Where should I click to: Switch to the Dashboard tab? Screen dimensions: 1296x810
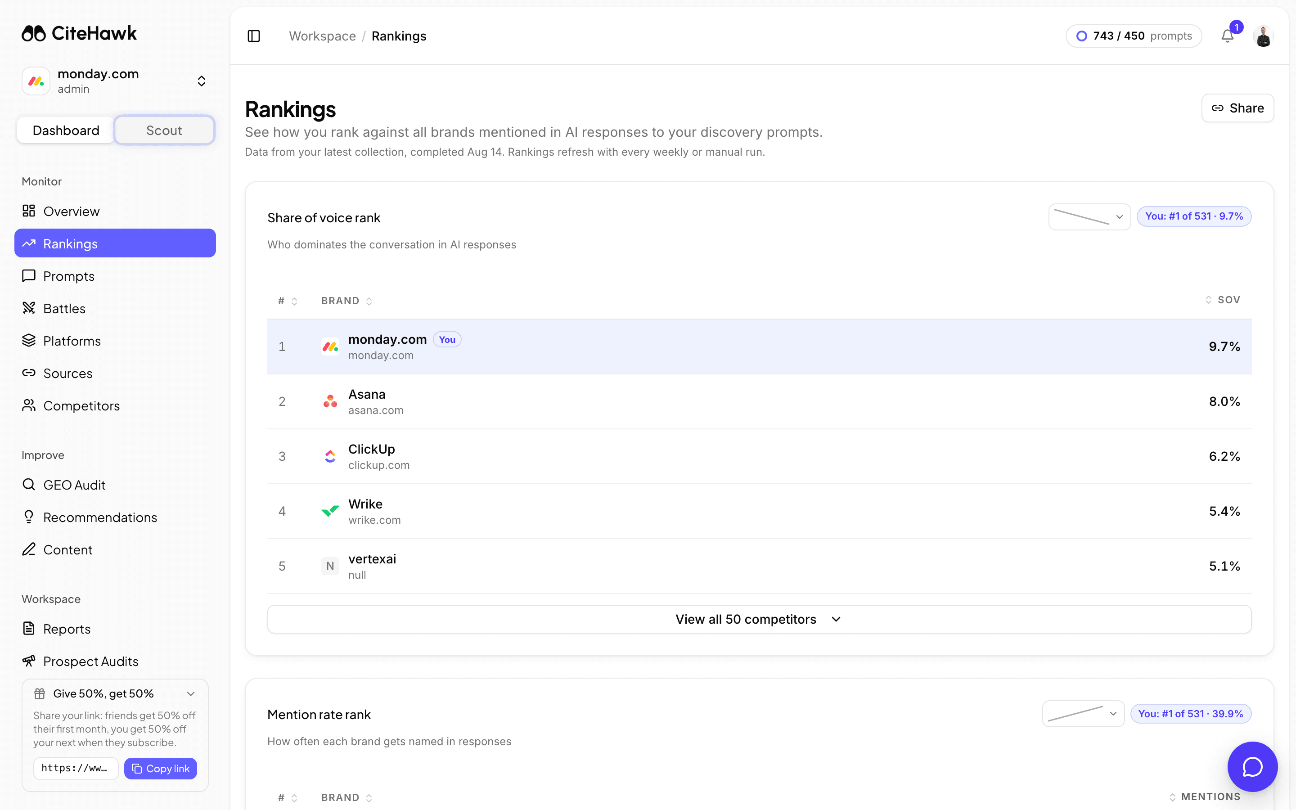click(x=66, y=130)
